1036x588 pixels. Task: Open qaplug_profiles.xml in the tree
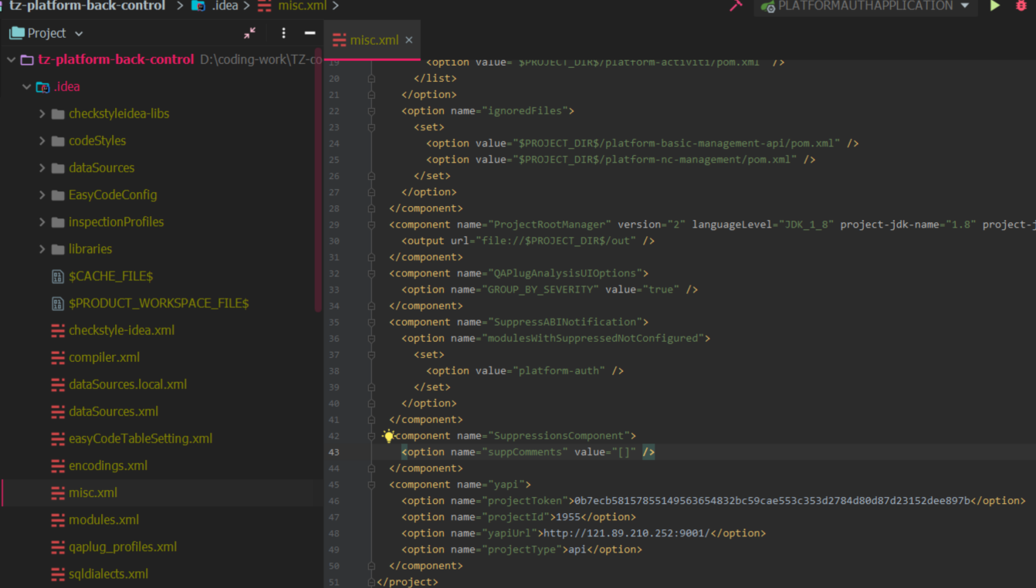click(123, 546)
